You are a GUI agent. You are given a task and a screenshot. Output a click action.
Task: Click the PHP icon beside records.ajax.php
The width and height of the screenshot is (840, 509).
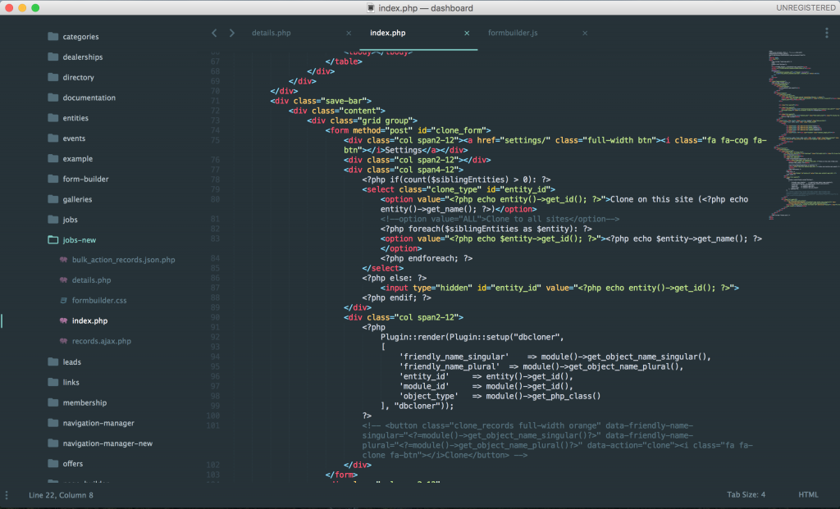tap(63, 341)
